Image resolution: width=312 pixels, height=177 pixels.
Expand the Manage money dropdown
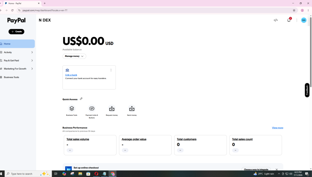74,56
